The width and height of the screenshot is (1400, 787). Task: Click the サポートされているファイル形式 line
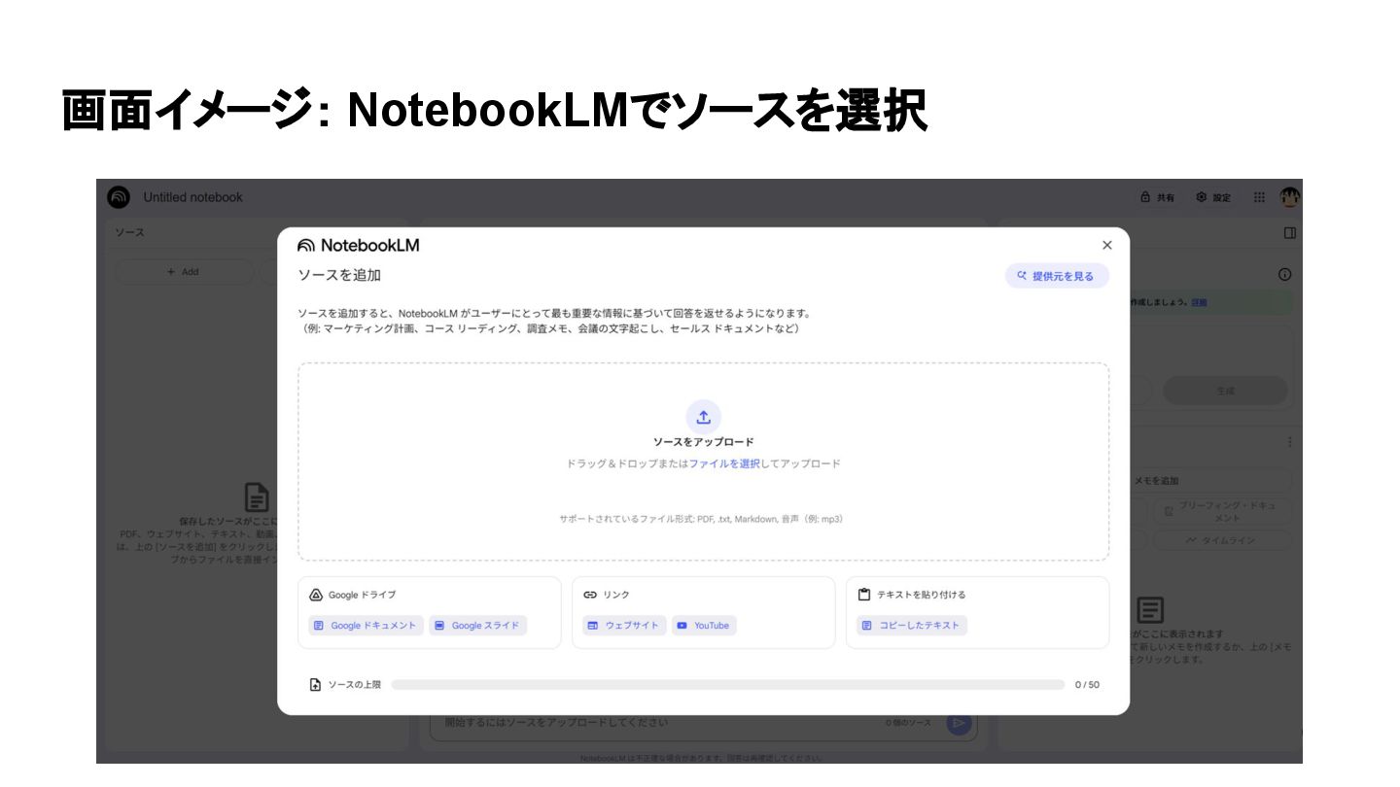pyautogui.click(x=701, y=519)
